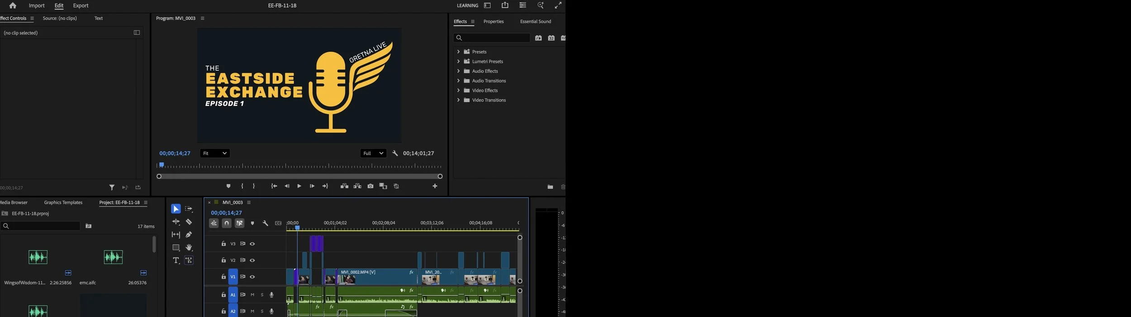Switch to Import in the header
Viewport: 1131px width, 317px height.
tap(37, 5)
